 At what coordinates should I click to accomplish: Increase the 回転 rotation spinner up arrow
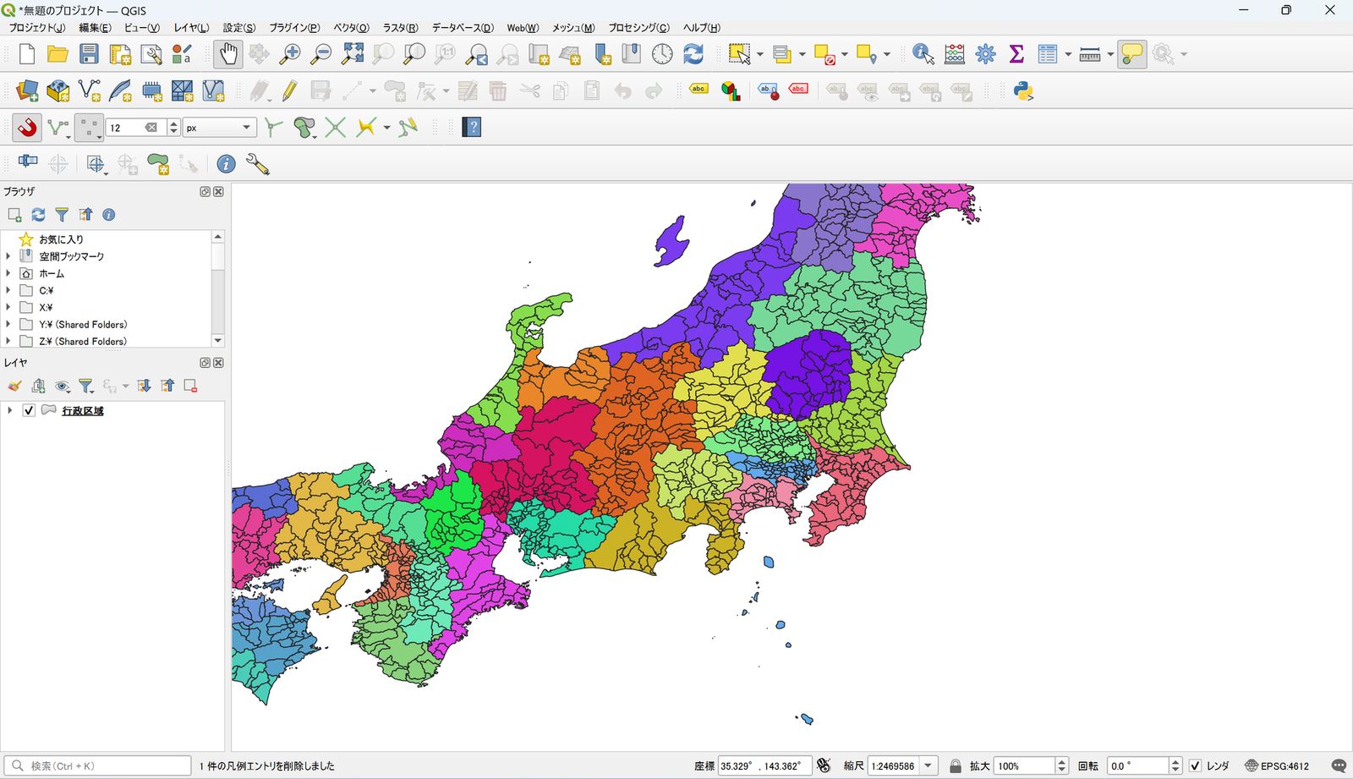point(1175,761)
